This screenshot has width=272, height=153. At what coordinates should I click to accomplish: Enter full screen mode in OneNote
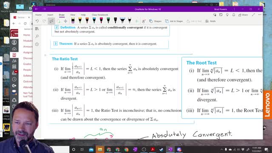(x=253, y=15)
